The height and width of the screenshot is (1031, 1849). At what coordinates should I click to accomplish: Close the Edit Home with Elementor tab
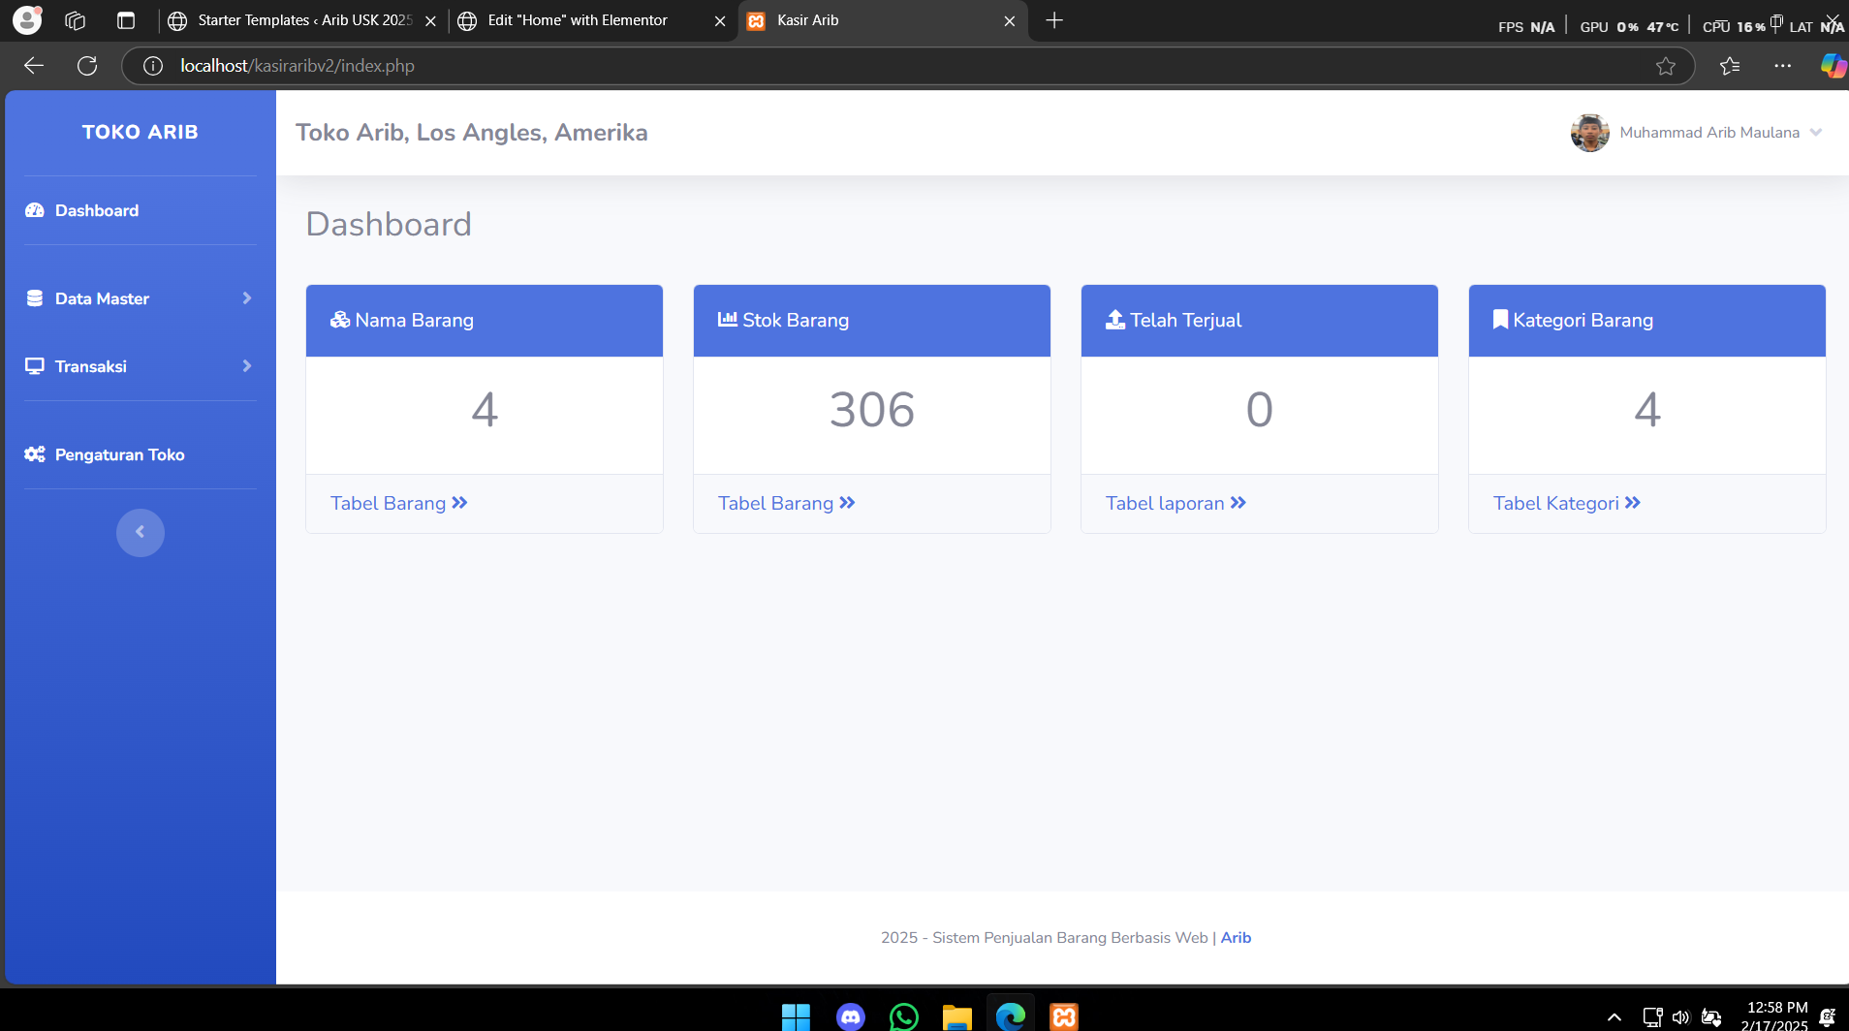click(720, 21)
